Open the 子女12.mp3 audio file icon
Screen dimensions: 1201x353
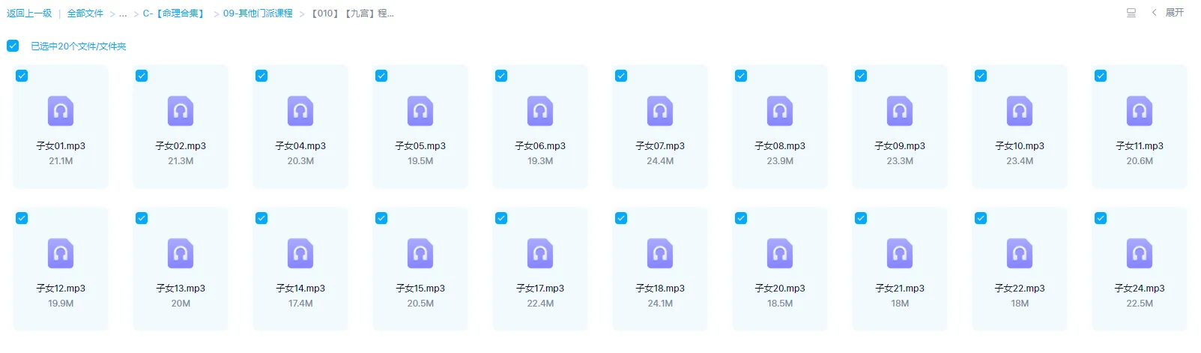coord(61,253)
